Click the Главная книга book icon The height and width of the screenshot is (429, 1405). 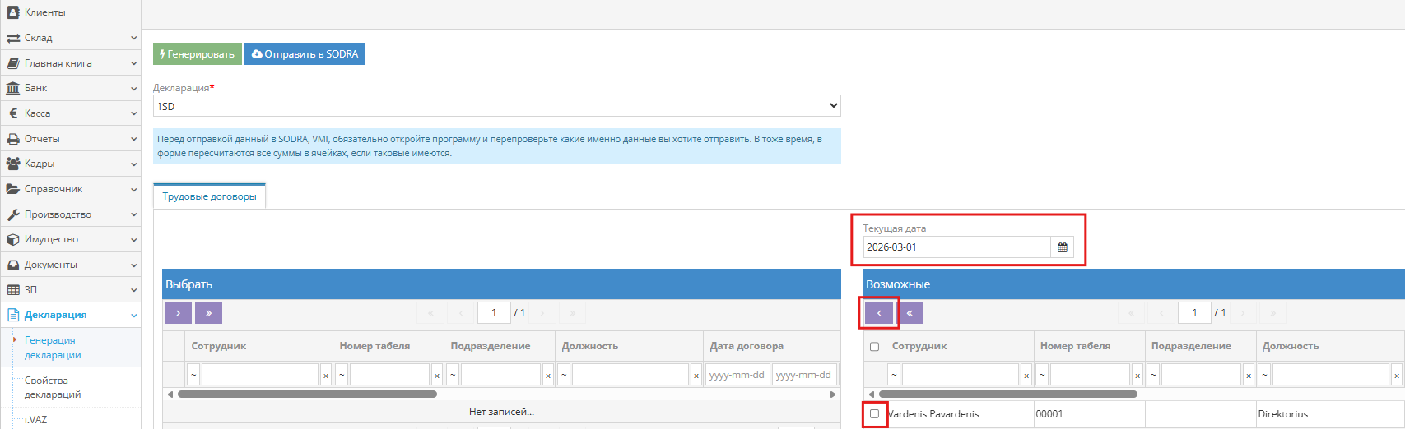coord(13,63)
